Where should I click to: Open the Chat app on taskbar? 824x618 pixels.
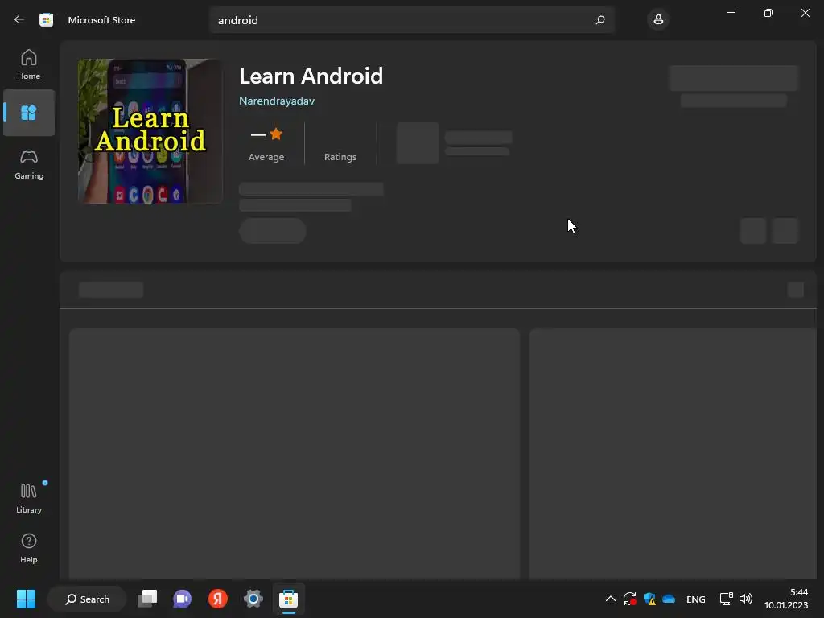(183, 599)
